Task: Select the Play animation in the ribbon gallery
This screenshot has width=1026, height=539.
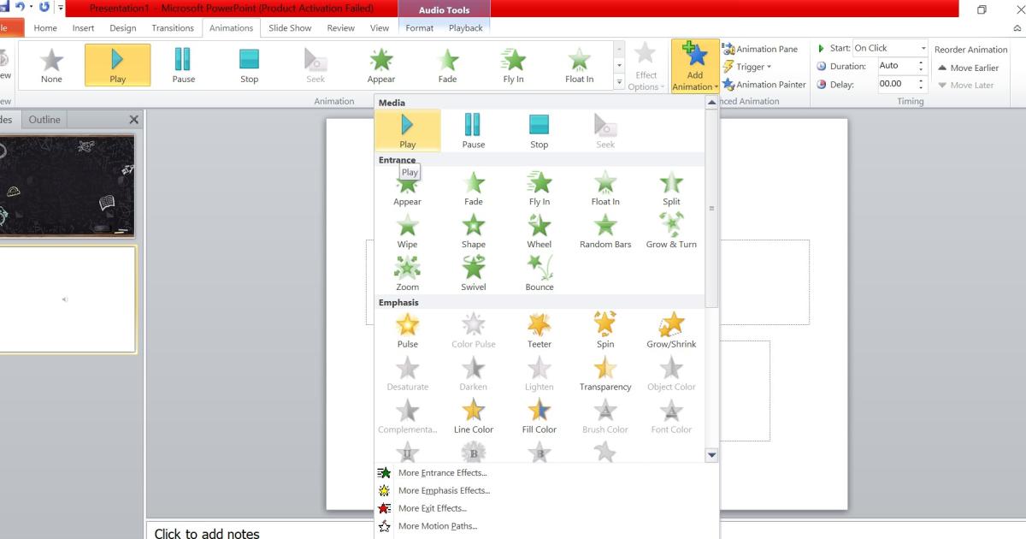Action: point(118,66)
